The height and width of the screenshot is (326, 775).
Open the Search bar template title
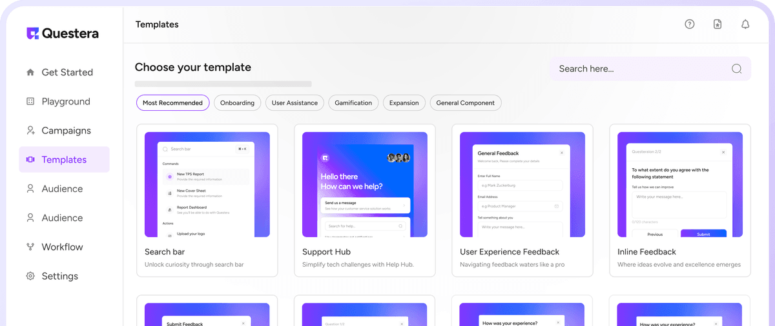click(165, 252)
